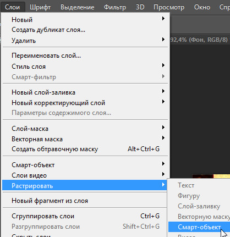The width and height of the screenshot is (230, 237).
Task: Select Сгруппировать слои command
Action: coord(85,216)
